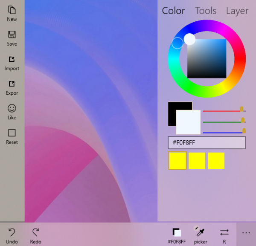The image size is (256, 246).
Task: Open the Import image option
Action: click(x=12, y=63)
